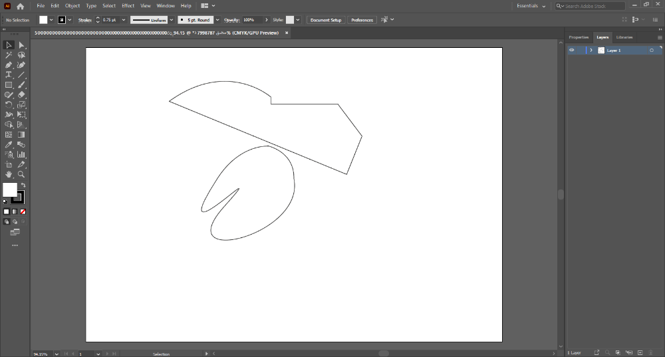Select the Scale tool

point(21,105)
